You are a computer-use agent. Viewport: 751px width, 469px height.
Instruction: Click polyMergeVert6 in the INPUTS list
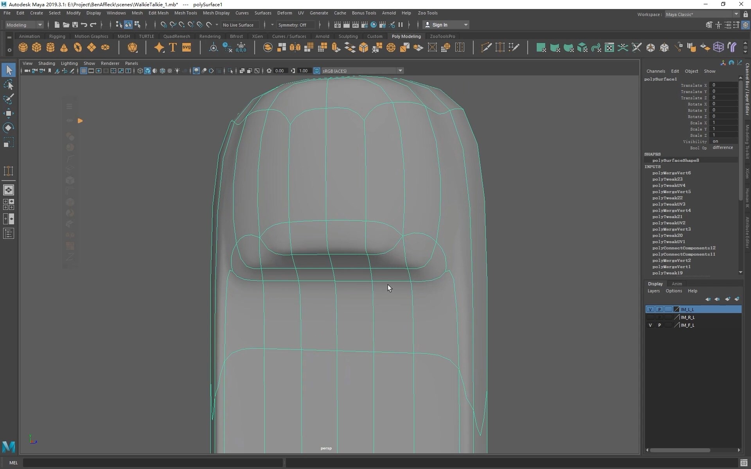coord(672,173)
